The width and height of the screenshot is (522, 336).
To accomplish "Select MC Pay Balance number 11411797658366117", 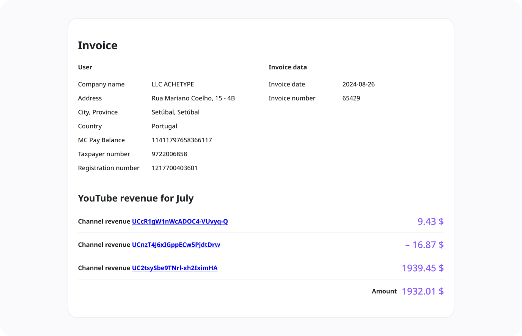I will coord(182,140).
